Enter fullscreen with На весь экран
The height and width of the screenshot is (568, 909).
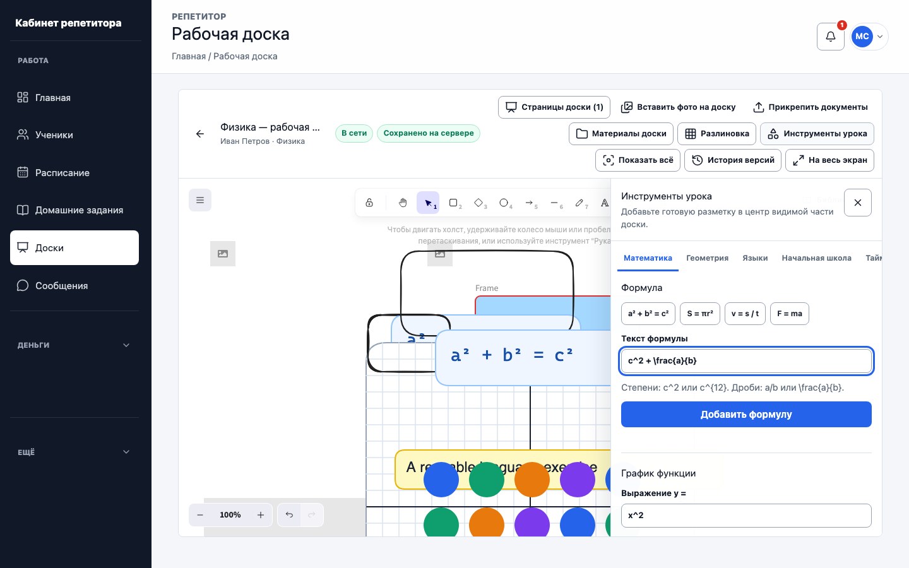(x=829, y=160)
